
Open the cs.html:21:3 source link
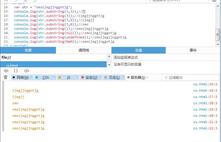coord(205,122)
